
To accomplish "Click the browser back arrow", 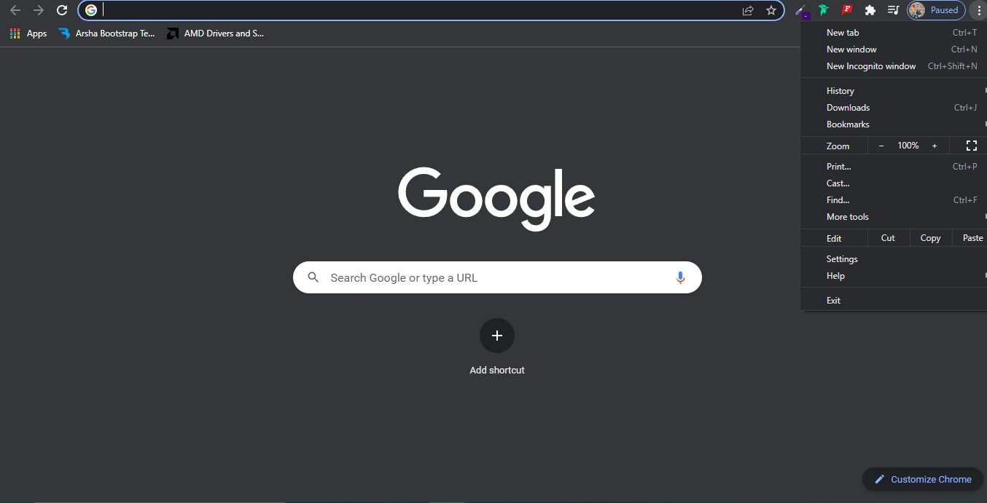I will tap(15, 10).
